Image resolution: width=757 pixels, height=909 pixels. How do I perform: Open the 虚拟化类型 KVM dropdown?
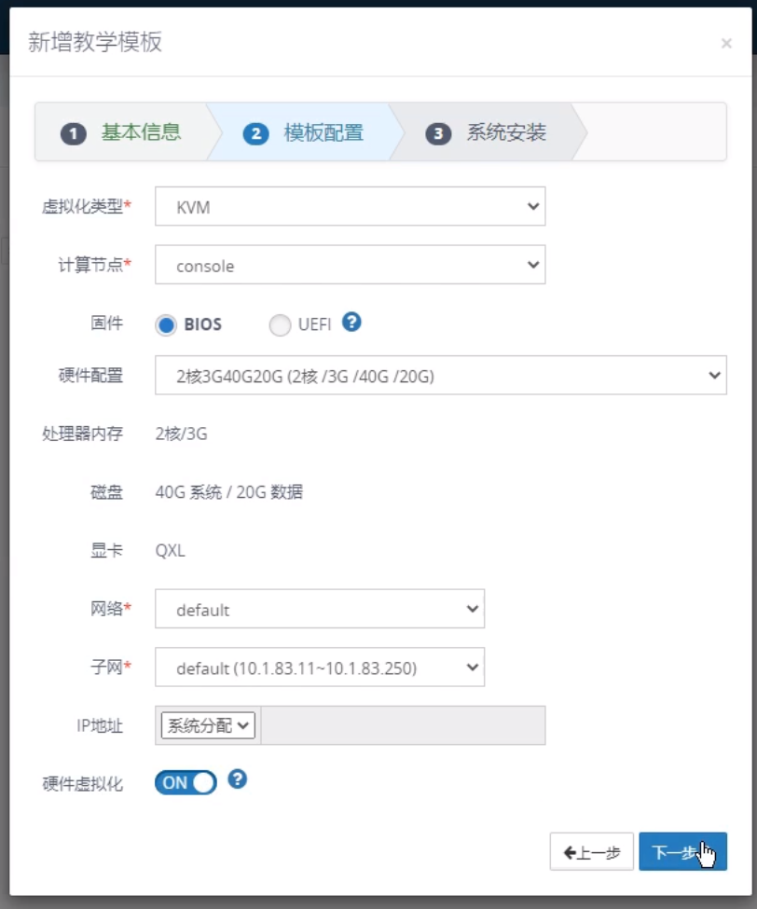coord(350,207)
